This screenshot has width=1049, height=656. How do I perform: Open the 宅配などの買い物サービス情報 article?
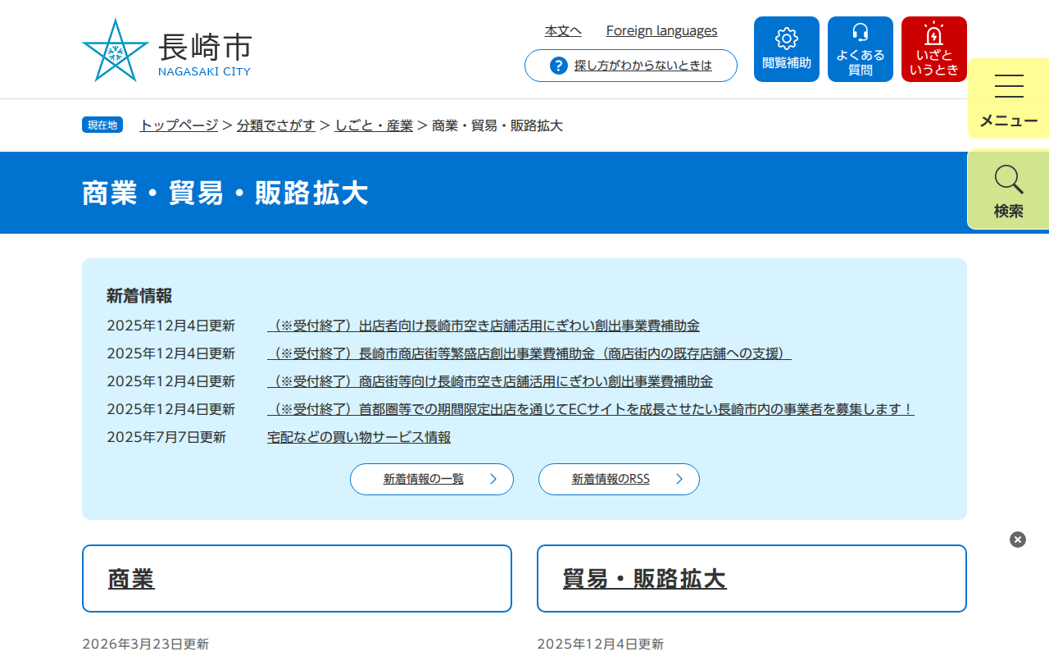[x=356, y=436]
